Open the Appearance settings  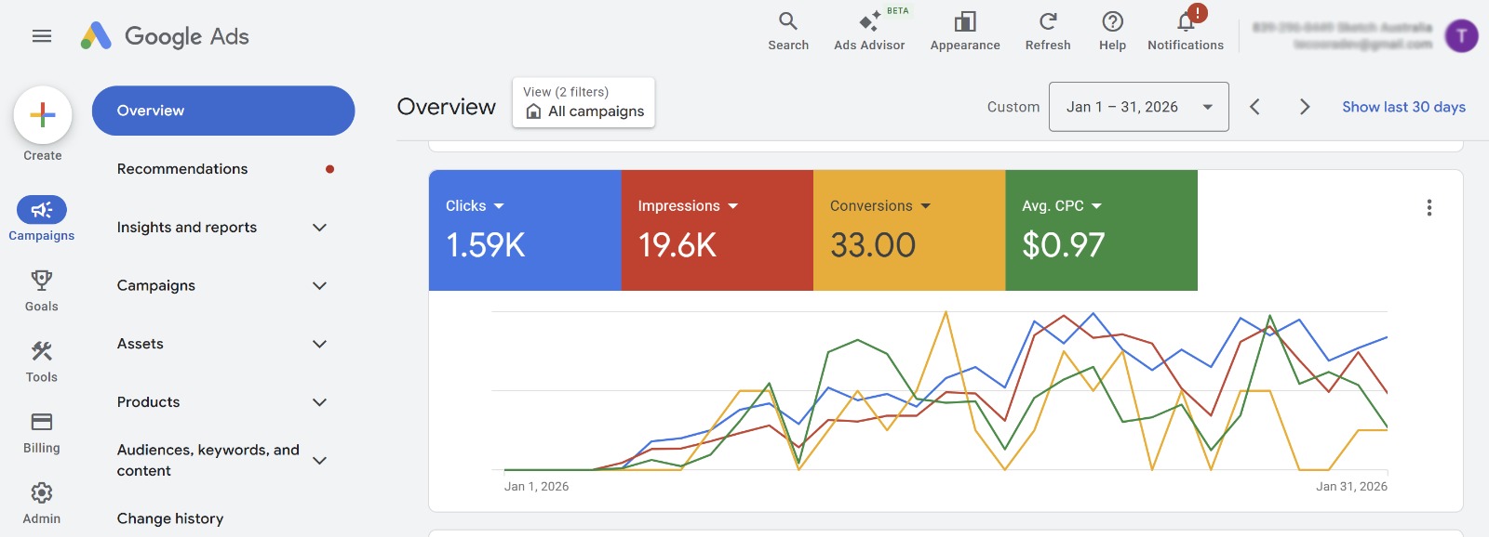click(x=964, y=22)
